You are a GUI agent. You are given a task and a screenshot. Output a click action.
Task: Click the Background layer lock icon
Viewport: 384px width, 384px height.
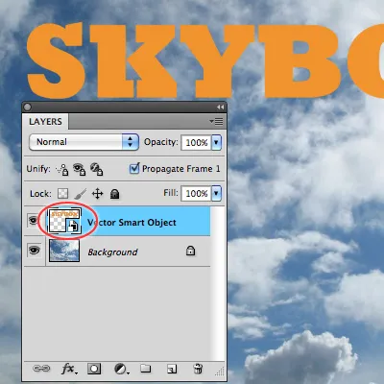coord(190,251)
